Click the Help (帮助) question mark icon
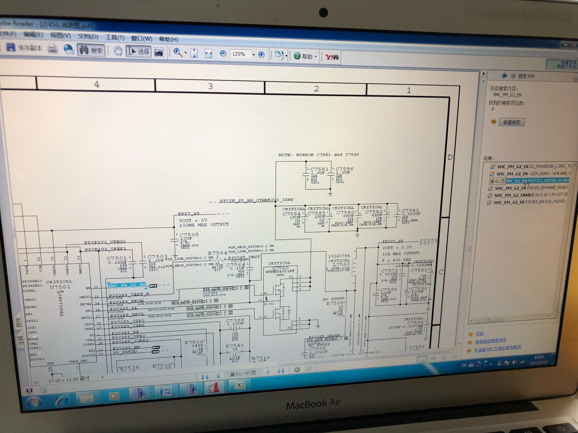Image resolution: width=578 pixels, height=433 pixels. tap(297, 56)
